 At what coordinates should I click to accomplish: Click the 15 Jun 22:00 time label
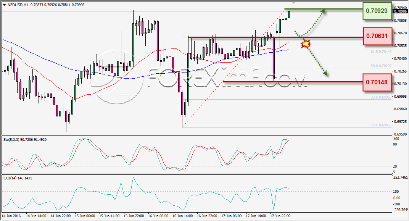134,216
